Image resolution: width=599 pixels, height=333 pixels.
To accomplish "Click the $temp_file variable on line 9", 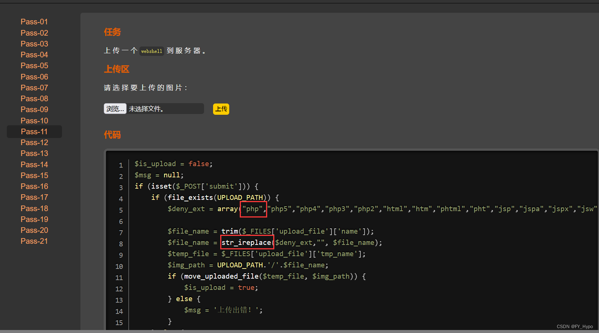I will click(188, 254).
